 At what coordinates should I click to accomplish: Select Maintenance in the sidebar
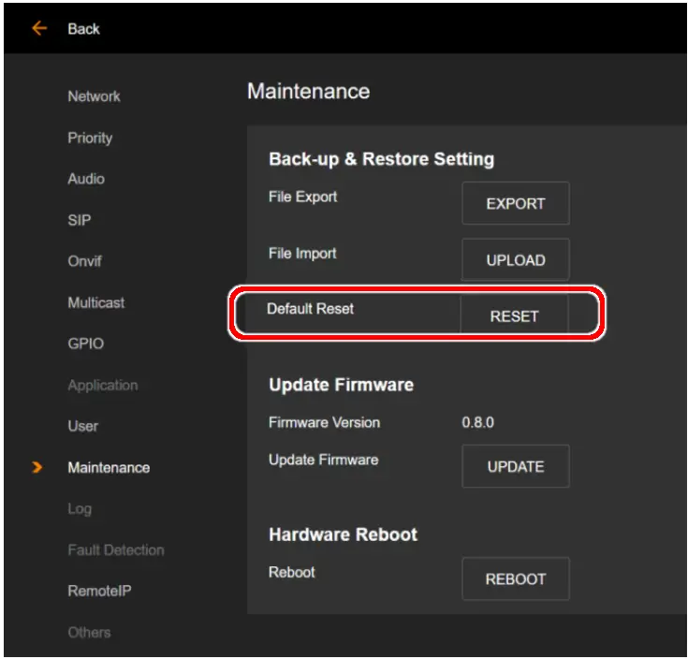click(109, 467)
